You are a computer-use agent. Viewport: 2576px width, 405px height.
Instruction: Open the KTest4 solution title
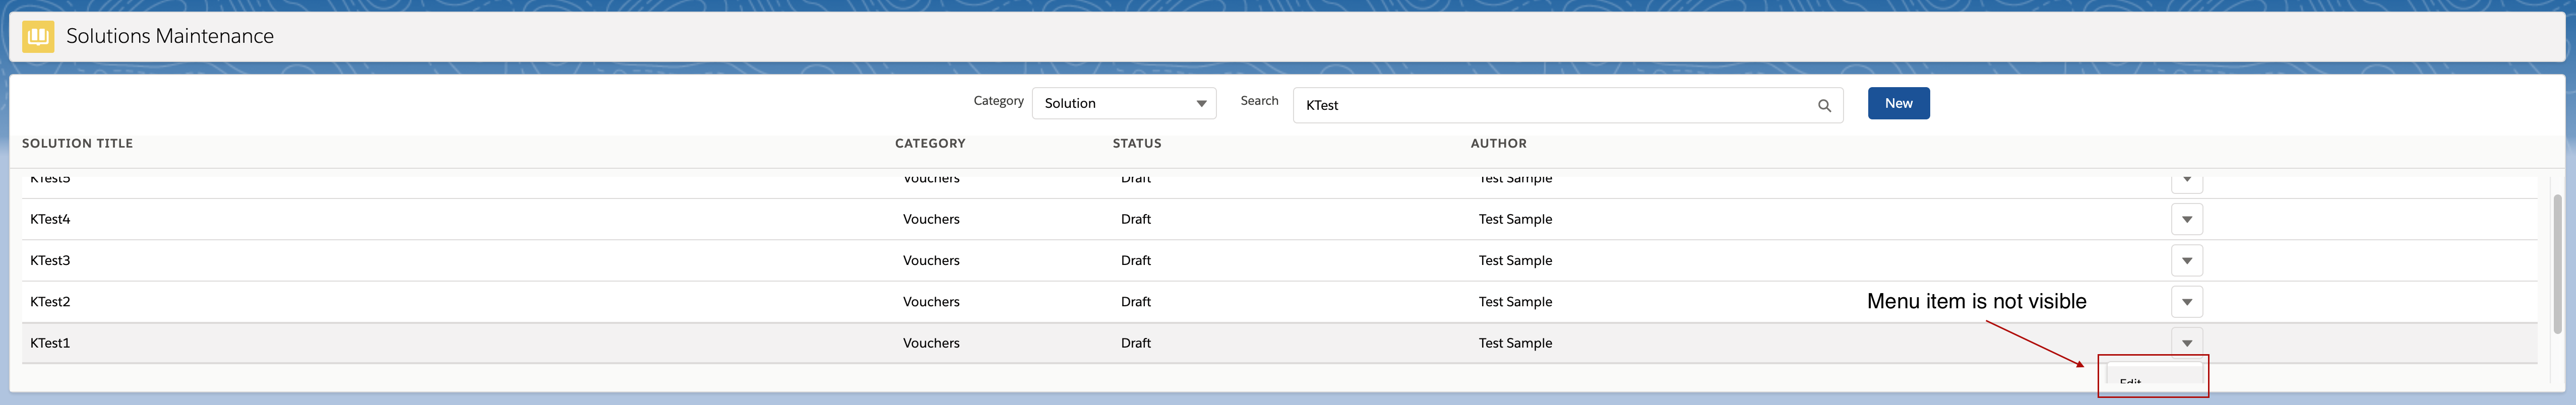pos(50,220)
